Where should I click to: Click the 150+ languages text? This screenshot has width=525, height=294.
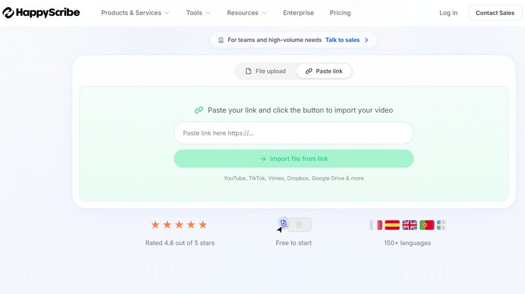[408, 243]
